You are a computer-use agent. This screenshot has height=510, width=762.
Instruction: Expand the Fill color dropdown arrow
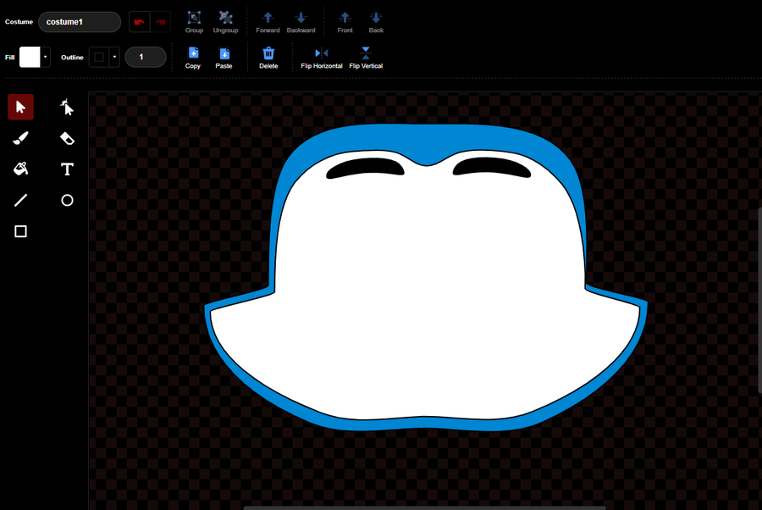[45, 57]
